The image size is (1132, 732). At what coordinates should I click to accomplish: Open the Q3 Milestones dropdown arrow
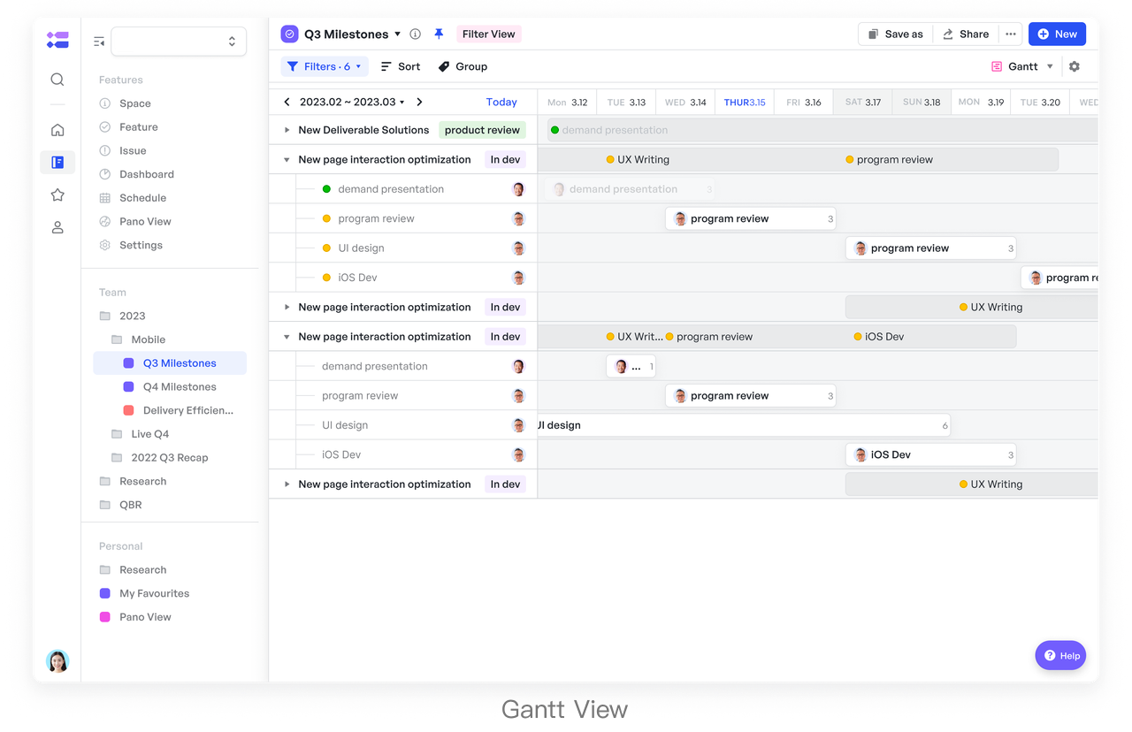coord(398,34)
